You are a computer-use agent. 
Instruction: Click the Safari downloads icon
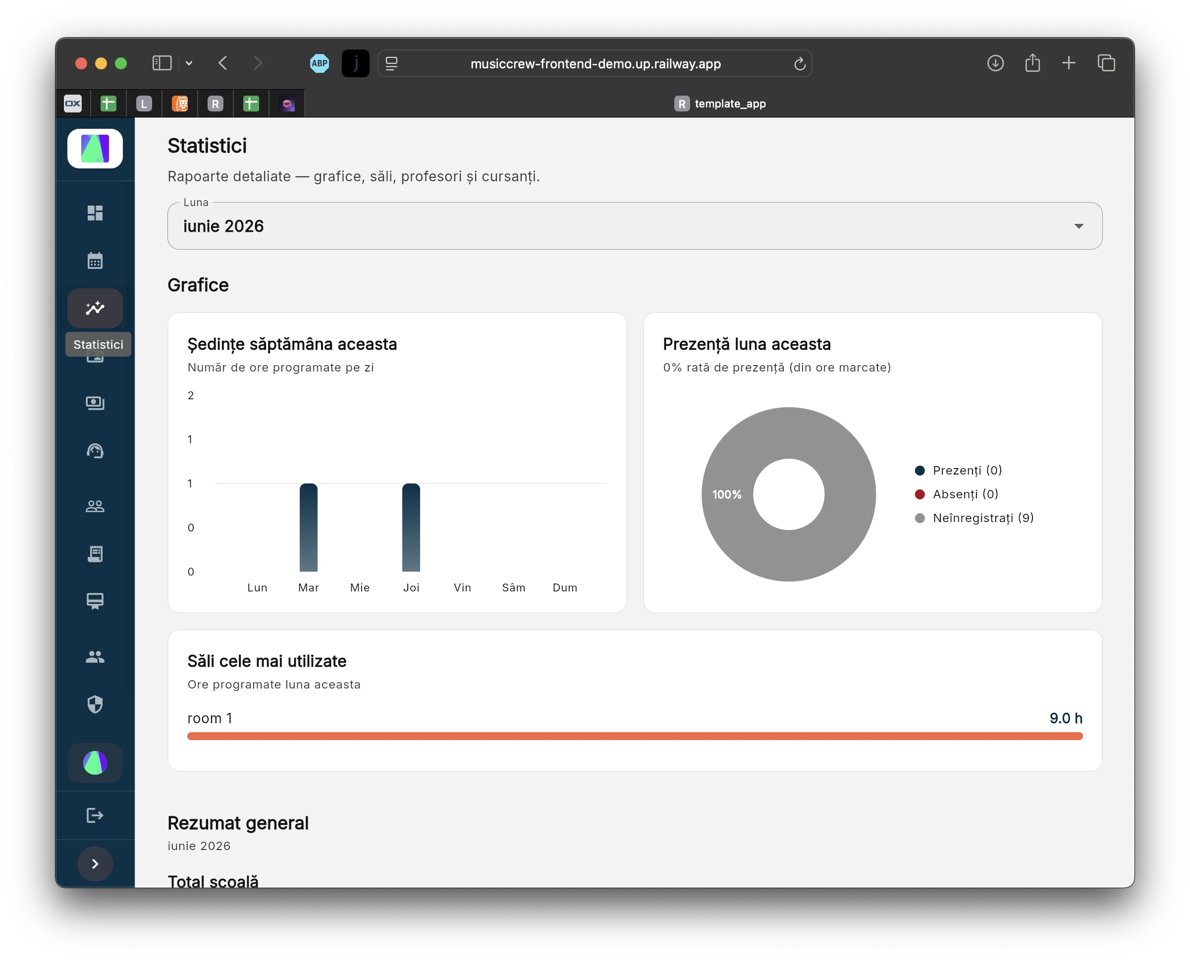[x=996, y=63]
